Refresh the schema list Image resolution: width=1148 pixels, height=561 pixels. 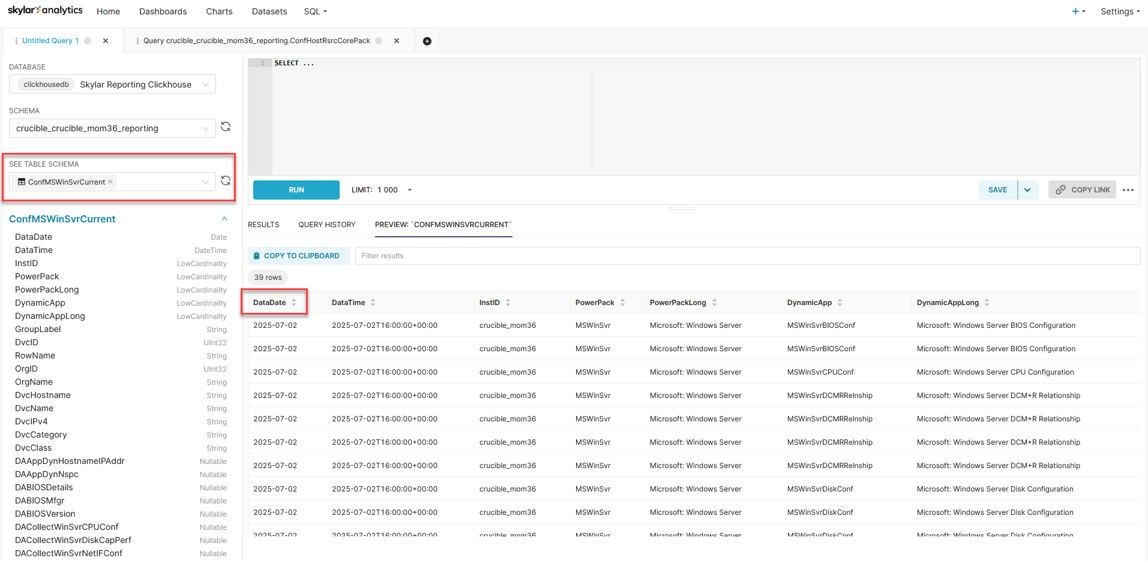(x=226, y=126)
